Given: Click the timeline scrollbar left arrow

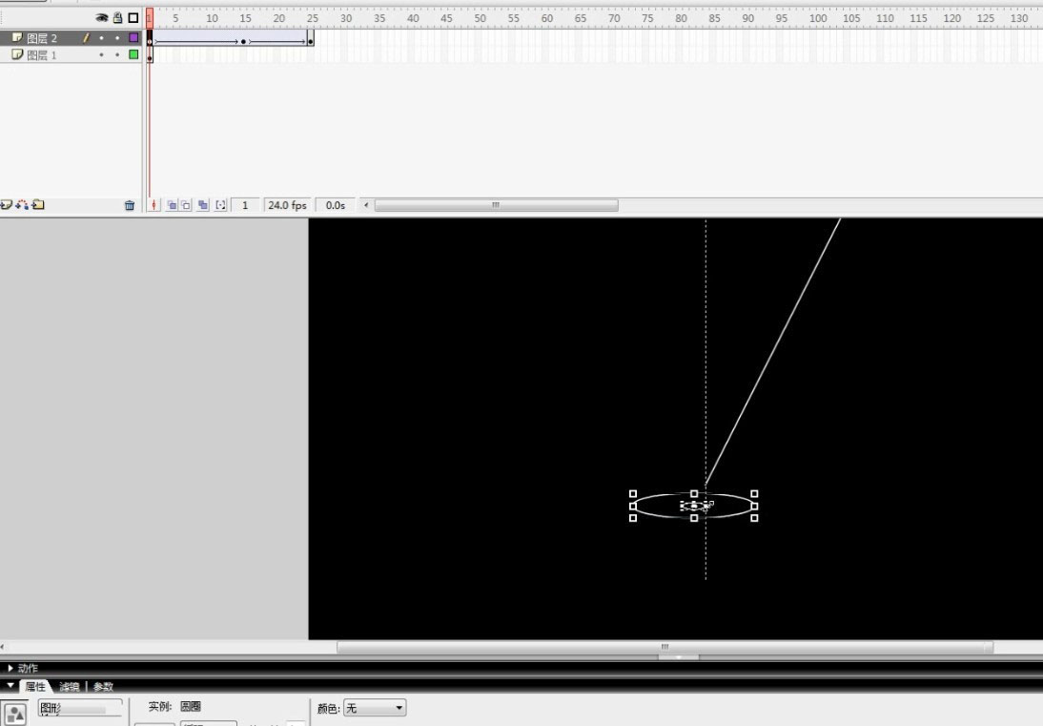Looking at the screenshot, I should pyautogui.click(x=366, y=205).
